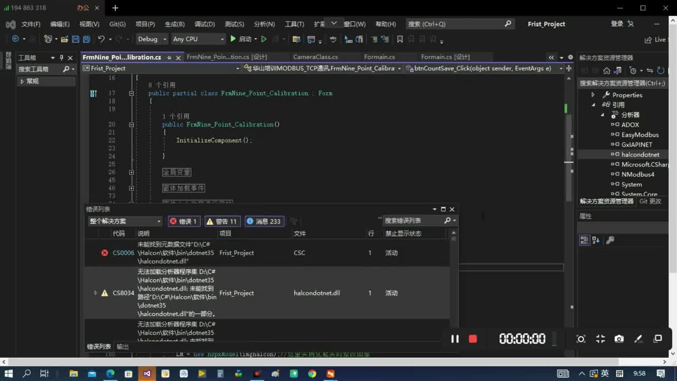Toggle the Warnings 11 filter button
This screenshot has width=677, height=381.
click(222, 221)
